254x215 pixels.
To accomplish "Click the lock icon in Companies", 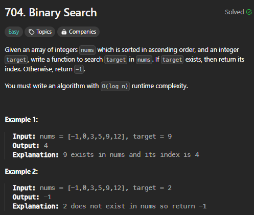I will 64,32.
